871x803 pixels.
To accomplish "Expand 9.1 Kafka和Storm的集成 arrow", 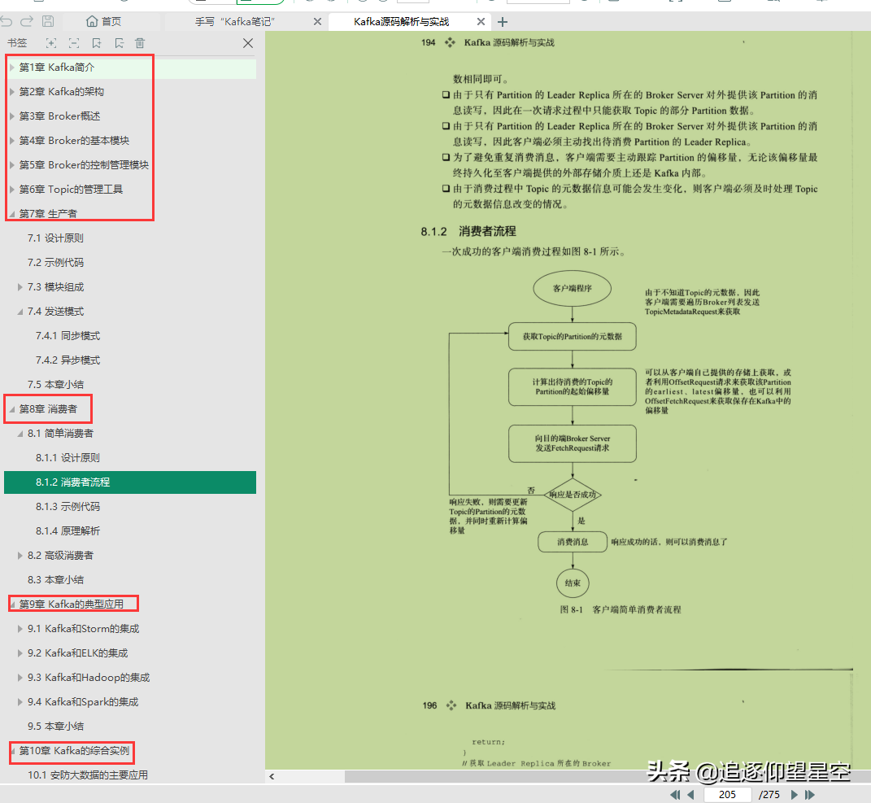I will tap(20, 629).
